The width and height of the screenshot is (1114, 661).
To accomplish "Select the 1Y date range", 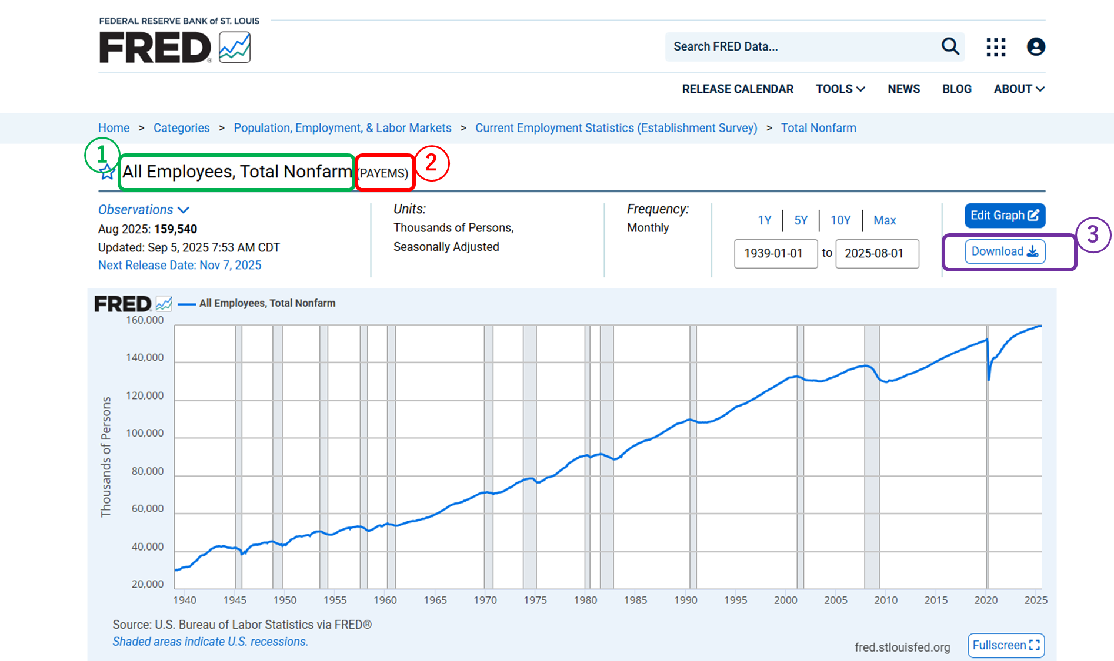I will click(x=764, y=220).
